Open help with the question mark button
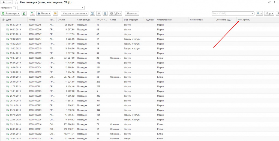 point(277,14)
